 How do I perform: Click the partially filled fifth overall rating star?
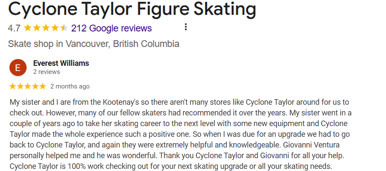(64, 28)
